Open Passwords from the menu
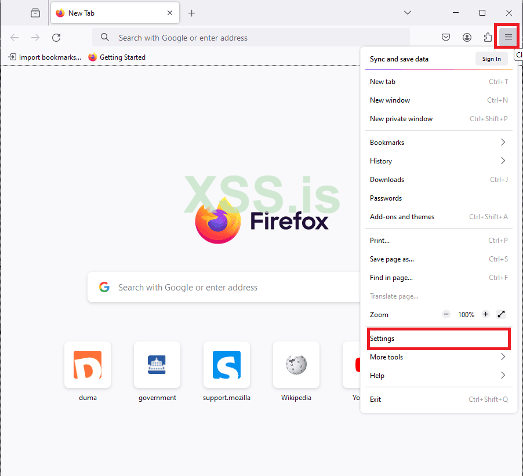Viewport: 523px width, 476px height. pos(438,198)
